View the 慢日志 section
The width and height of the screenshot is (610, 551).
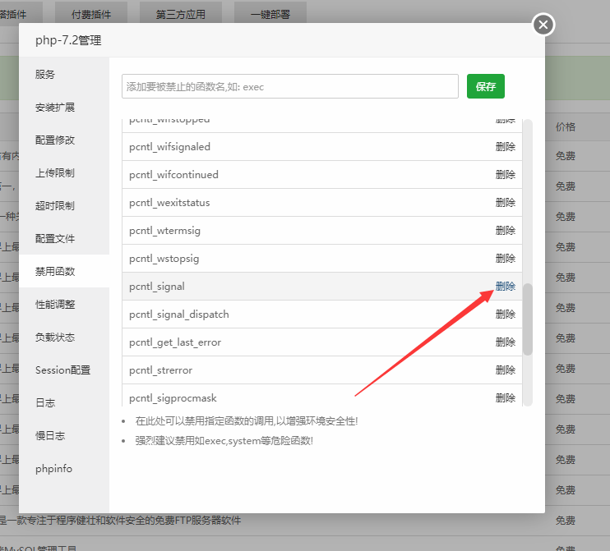[50, 435]
